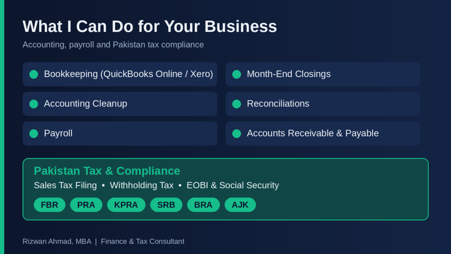Image resolution: width=451 pixels, height=254 pixels.
Task: Click the Rizwan Ahmad, MBA footer text
Action: click(x=57, y=241)
